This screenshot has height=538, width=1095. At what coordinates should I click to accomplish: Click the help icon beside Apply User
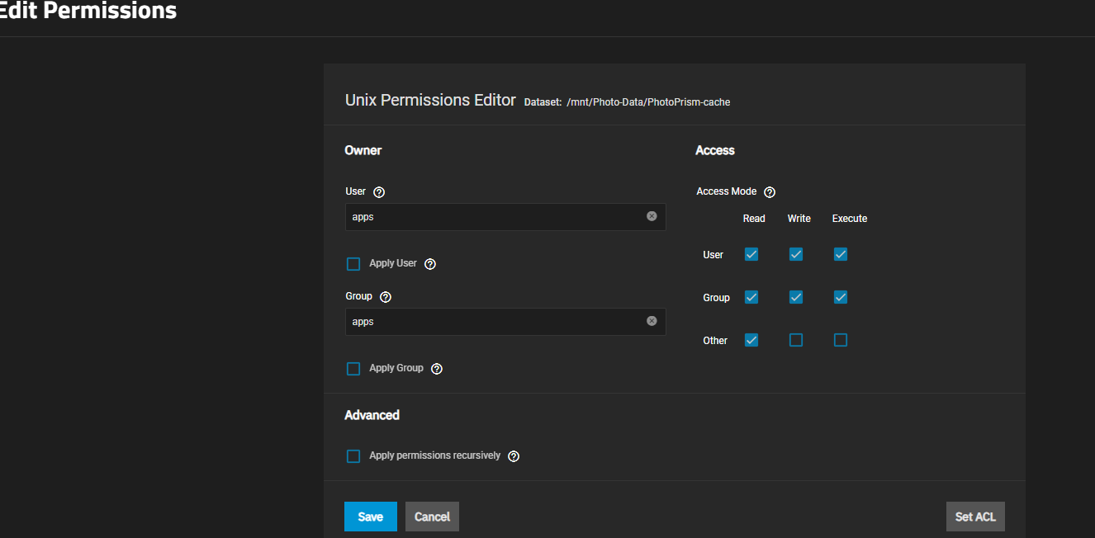(x=429, y=264)
